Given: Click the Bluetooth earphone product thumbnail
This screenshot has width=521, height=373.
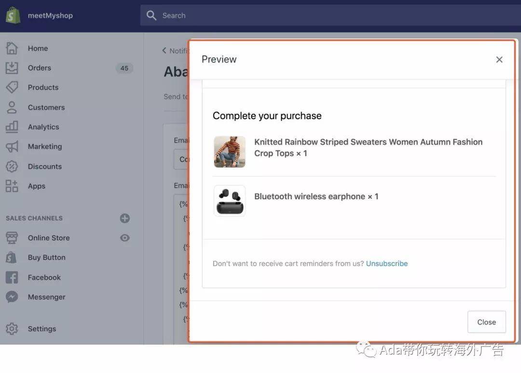Looking at the screenshot, I should pos(230,201).
